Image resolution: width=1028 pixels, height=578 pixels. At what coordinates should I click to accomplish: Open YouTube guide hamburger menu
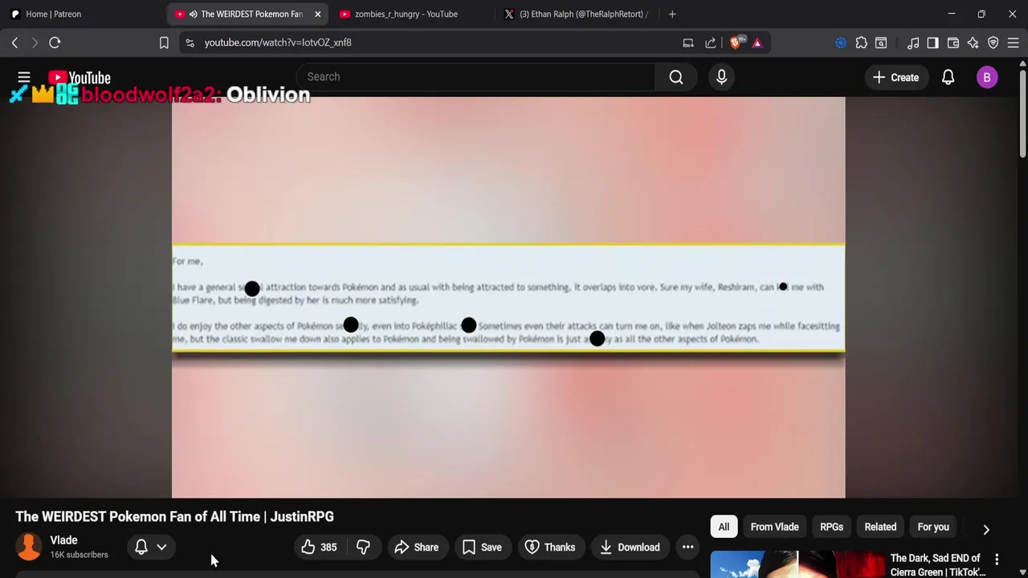tap(24, 77)
